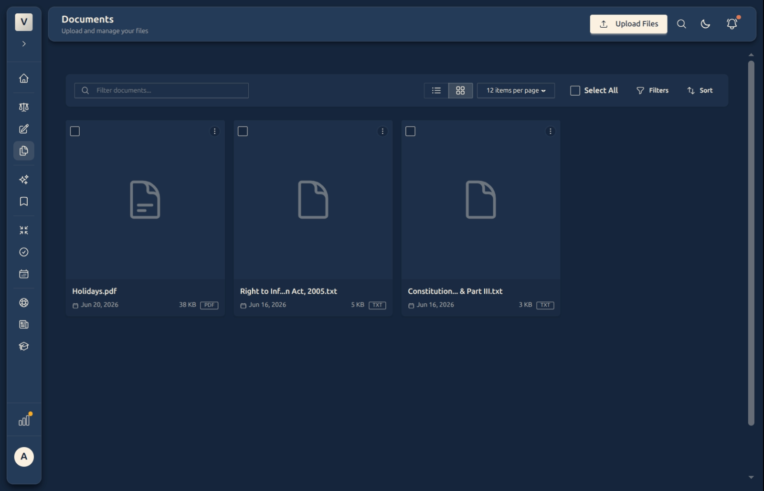Click the PDF badge on Holidays.pdf
Image resolution: width=764 pixels, height=491 pixels.
click(x=209, y=305)
